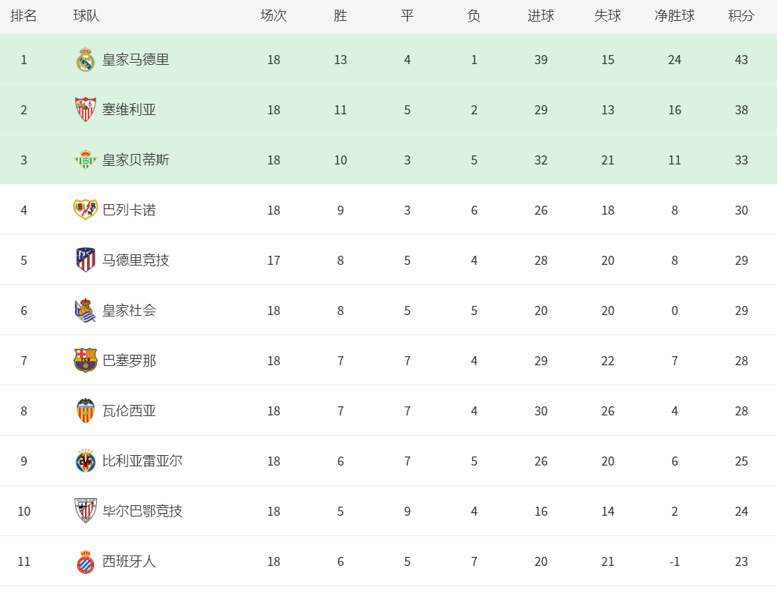Select the 进球 column header
This screenshot has height=598, width=777.
click(541, 16)
